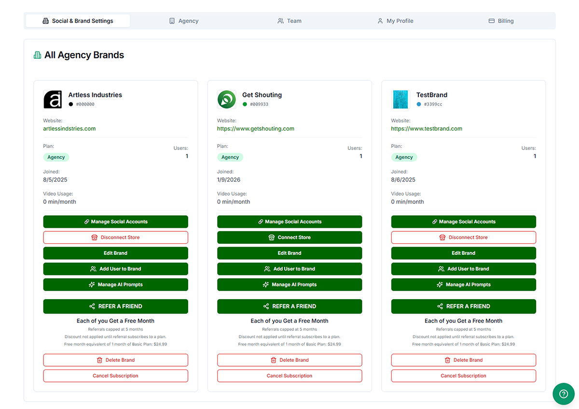Select Edit Brand for TestBrand
Viewport: 579px width, 409px height.
[463, 253]
